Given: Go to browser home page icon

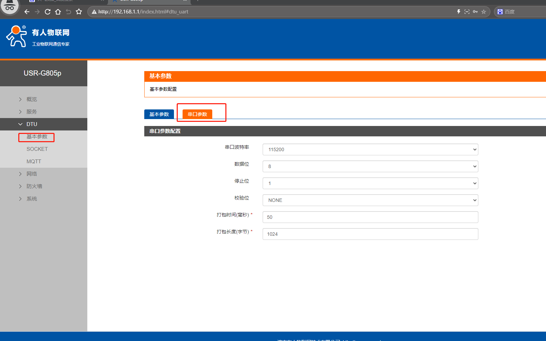Looking at the screenshot, I should click(x=58, y=12).
